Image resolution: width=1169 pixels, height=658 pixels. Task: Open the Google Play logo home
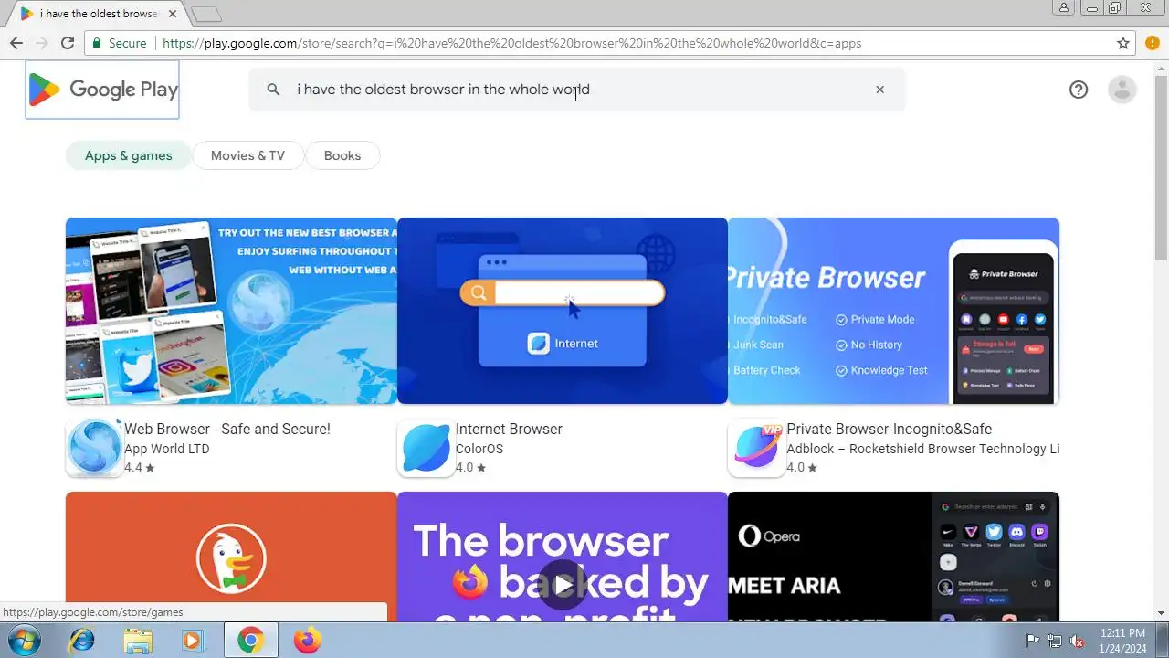[102, 90]
